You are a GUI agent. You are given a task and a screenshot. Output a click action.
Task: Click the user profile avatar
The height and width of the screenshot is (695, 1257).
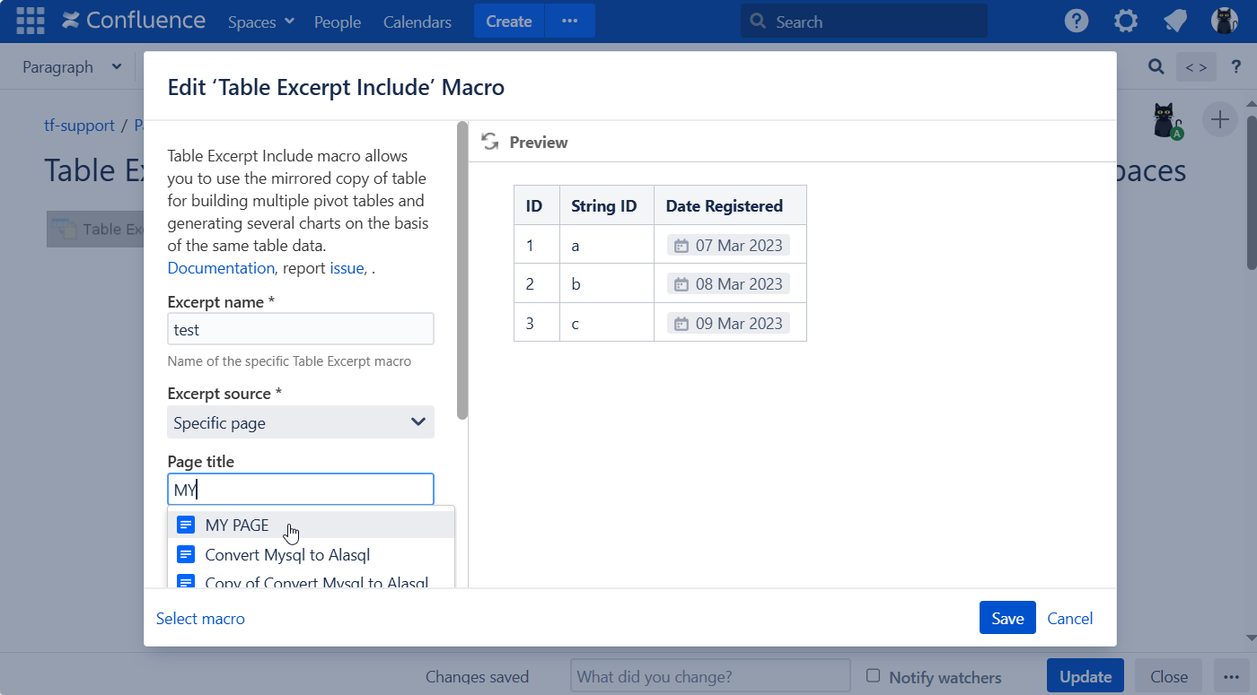(x=1224, y=22)
